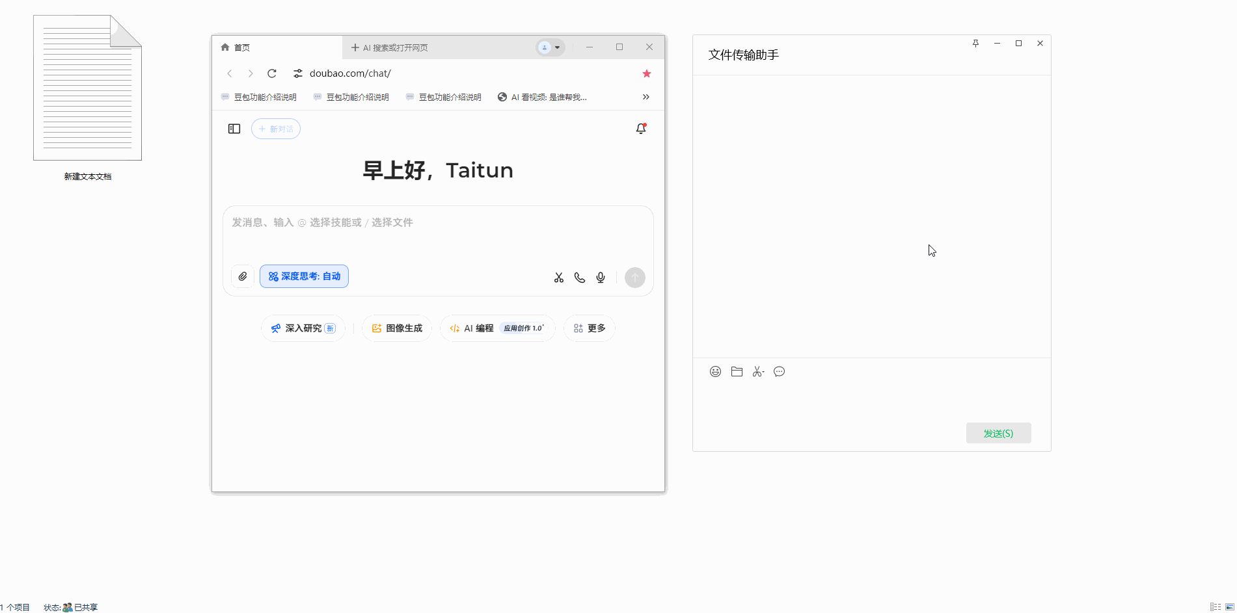This screenshot has height=613, width=1237.
Task: Click the 文件传输助手 chat title
Action: [x=743, y=55]
